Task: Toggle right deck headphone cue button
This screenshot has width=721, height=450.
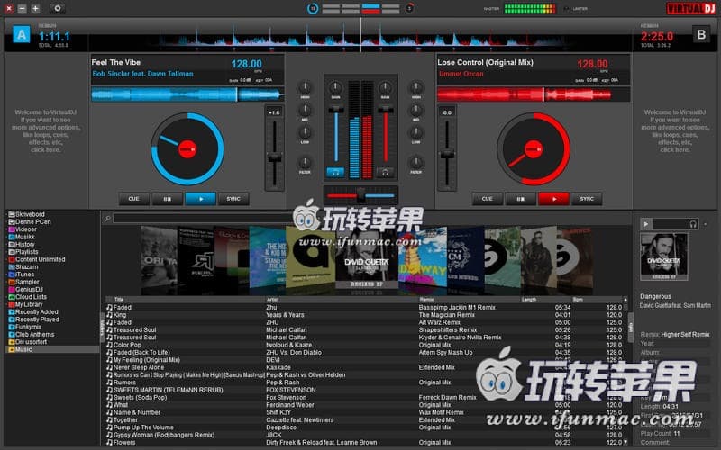Action: (385, 173)
